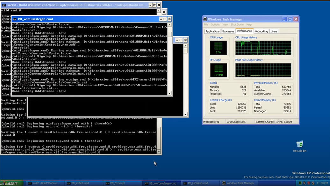
Task: Click the Physical Memory Total value 523760
Action: [286, 87]
